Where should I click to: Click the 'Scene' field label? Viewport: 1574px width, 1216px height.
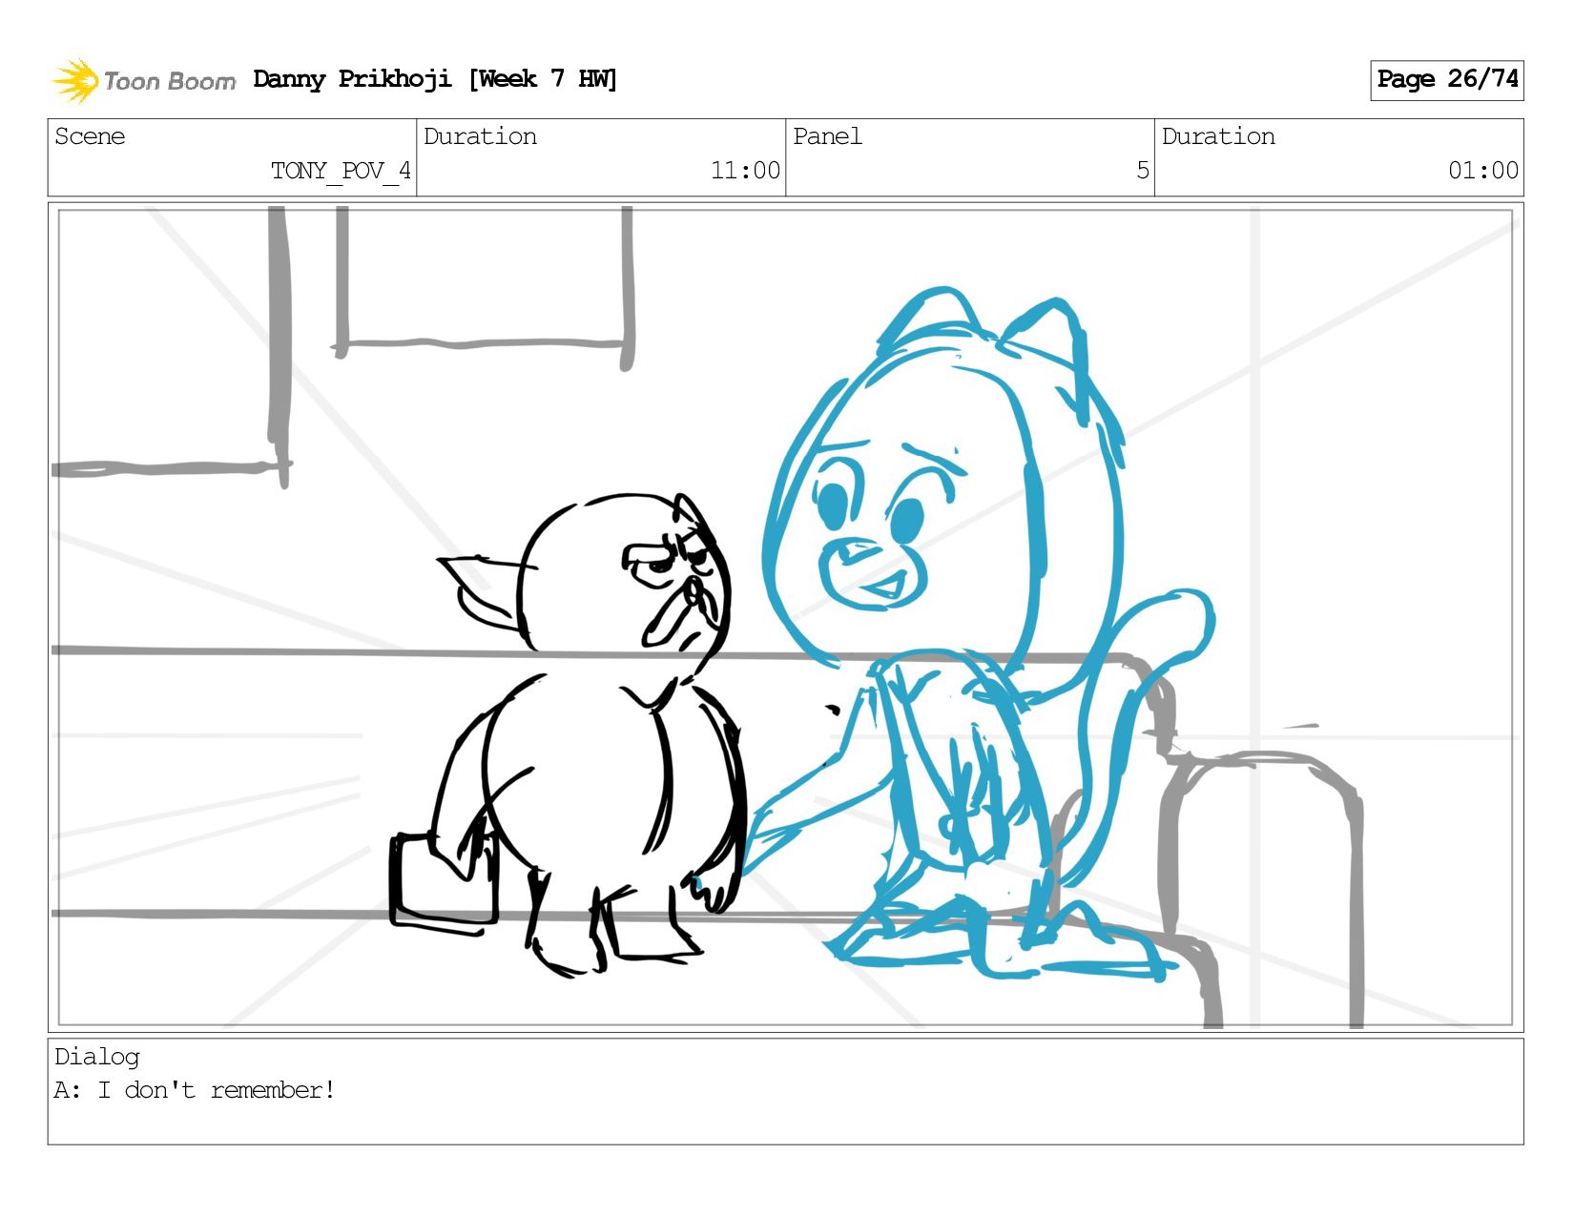coord(90,136)
